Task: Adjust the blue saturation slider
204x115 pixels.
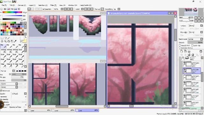Action: click(12, 16)
